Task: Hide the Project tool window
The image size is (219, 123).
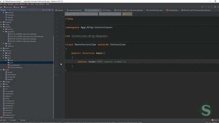Action: tap(52, 10)
